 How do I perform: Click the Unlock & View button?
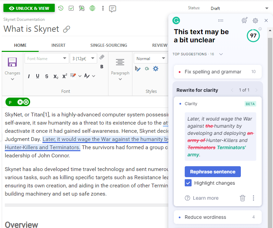pos(29,8)
